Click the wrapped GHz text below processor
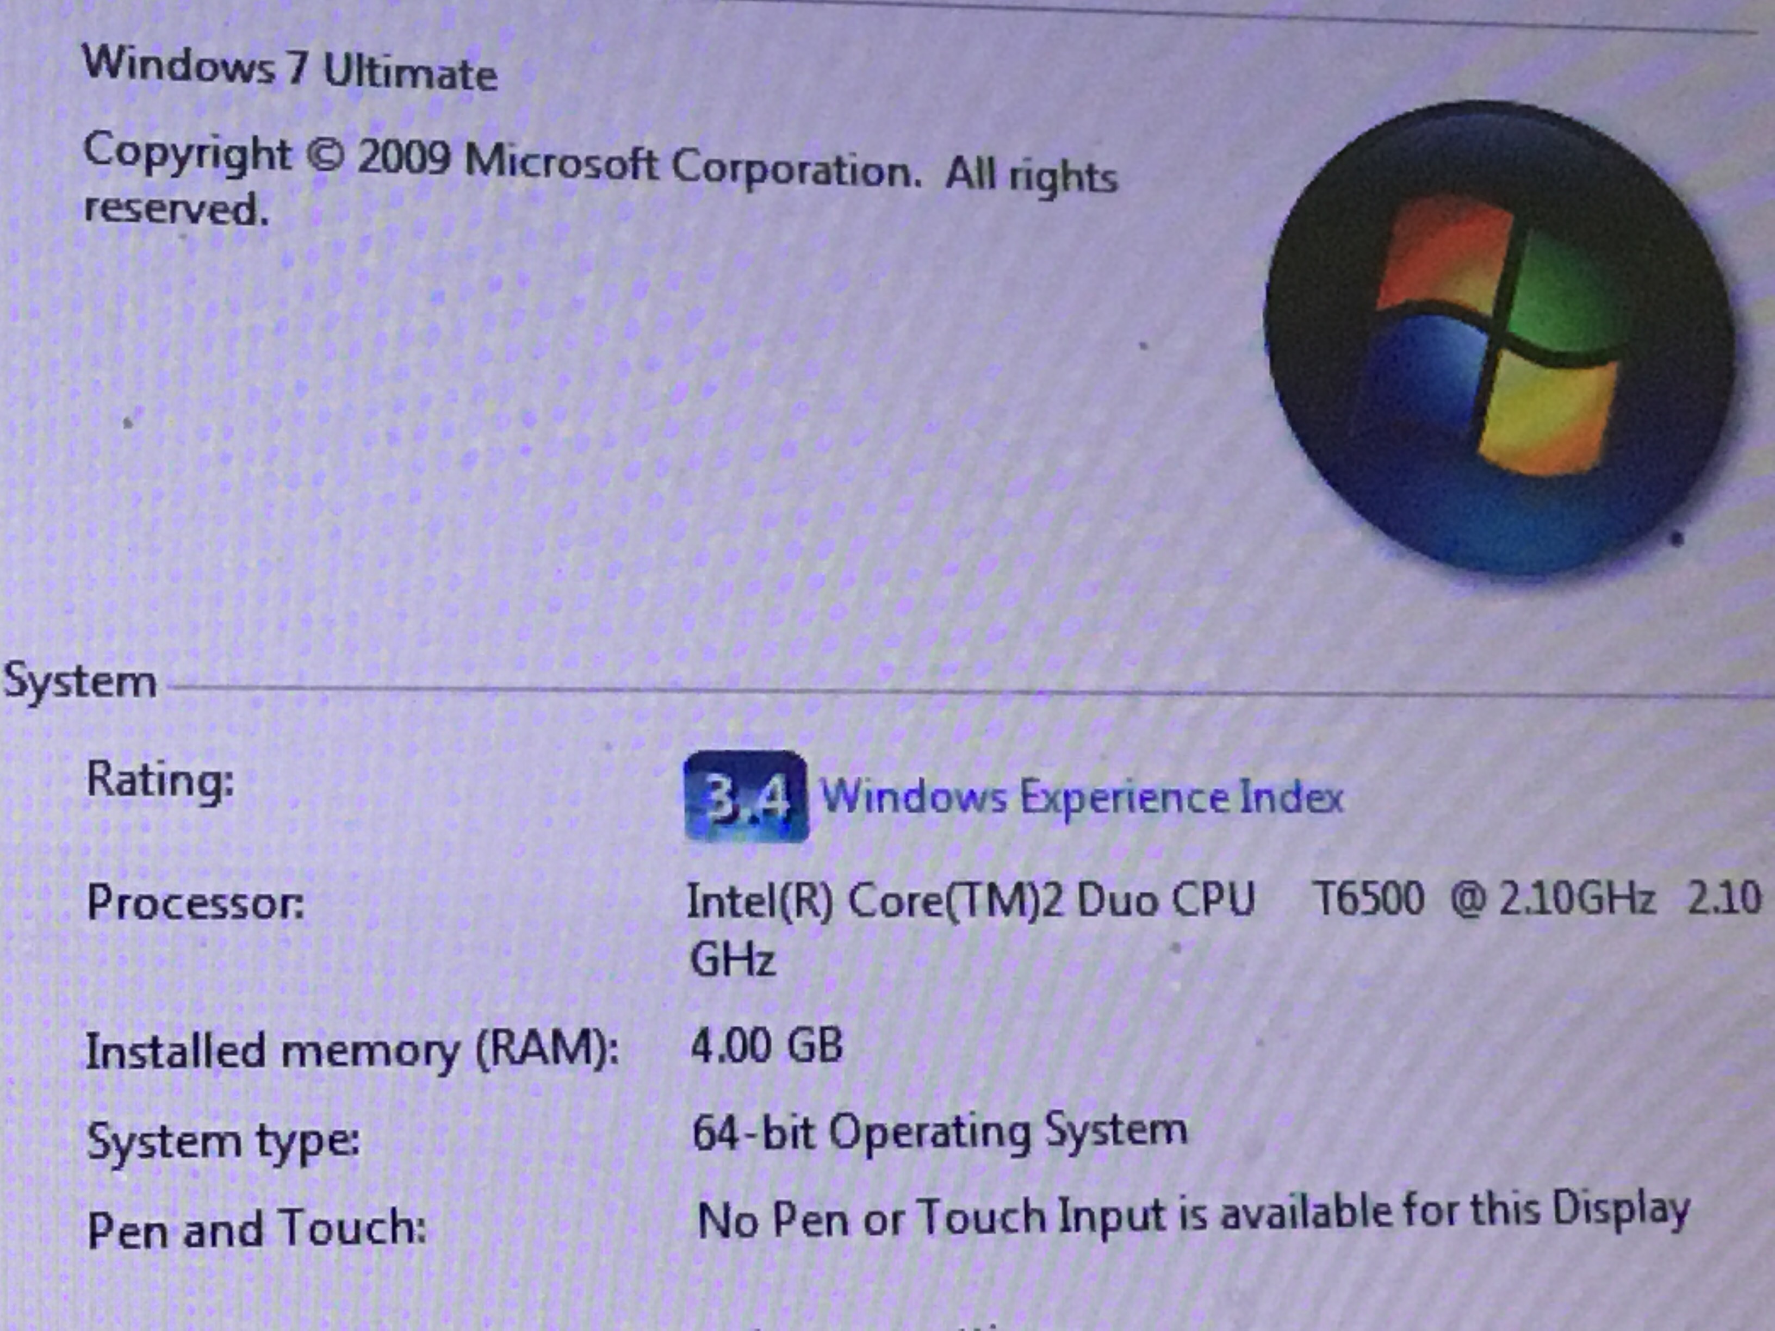 click(733, 959)
